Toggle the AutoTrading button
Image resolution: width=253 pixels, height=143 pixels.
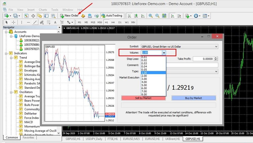(112, 16)
